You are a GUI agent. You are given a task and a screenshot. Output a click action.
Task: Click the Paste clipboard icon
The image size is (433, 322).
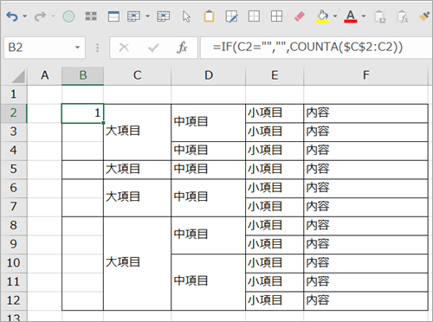209,16
